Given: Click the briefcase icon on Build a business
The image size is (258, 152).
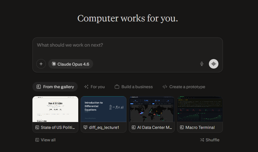Looking at the screenshot, I should [117, 87].
